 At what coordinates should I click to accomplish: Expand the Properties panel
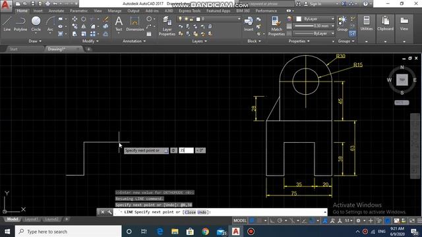click(x=299, y=41)
